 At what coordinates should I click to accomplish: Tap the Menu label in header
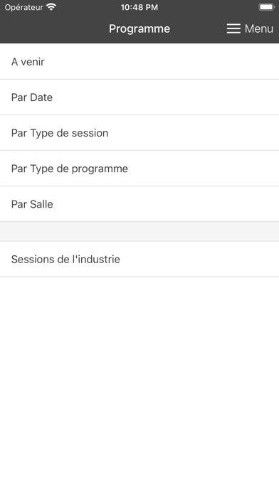[x=259, y=28]
